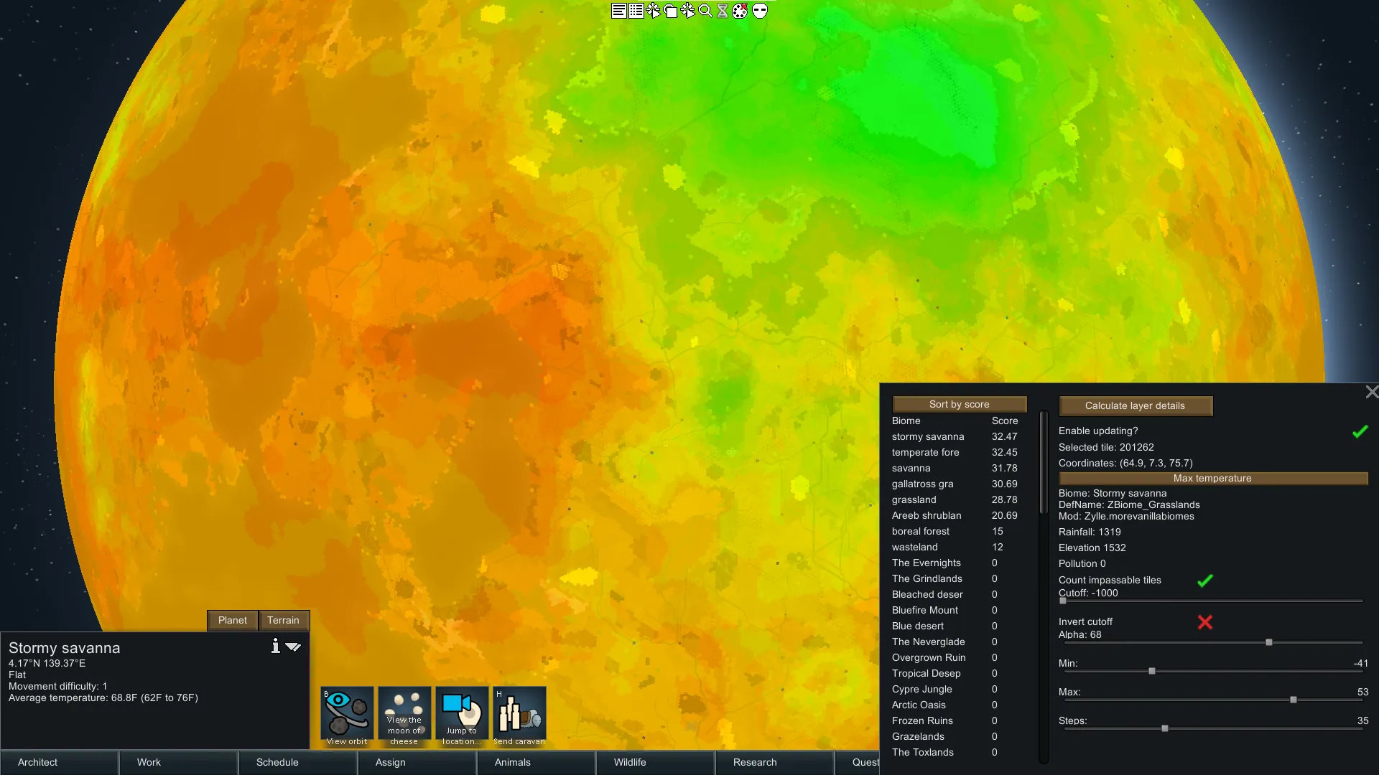Screen dimensions: 1379x775
Task: Click the hourglass icon in top toolbar
Action: click(x=723, y=11)
